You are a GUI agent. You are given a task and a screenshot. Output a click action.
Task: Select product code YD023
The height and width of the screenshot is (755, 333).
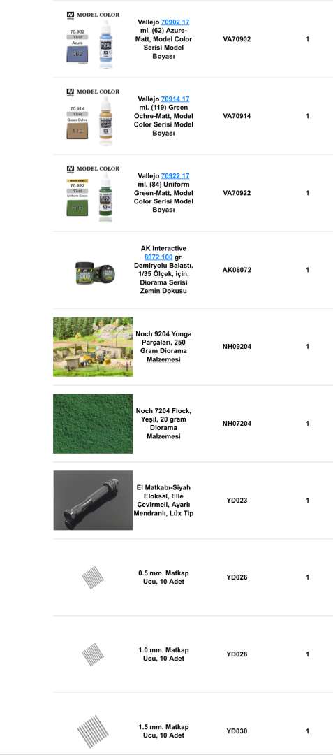237,501
